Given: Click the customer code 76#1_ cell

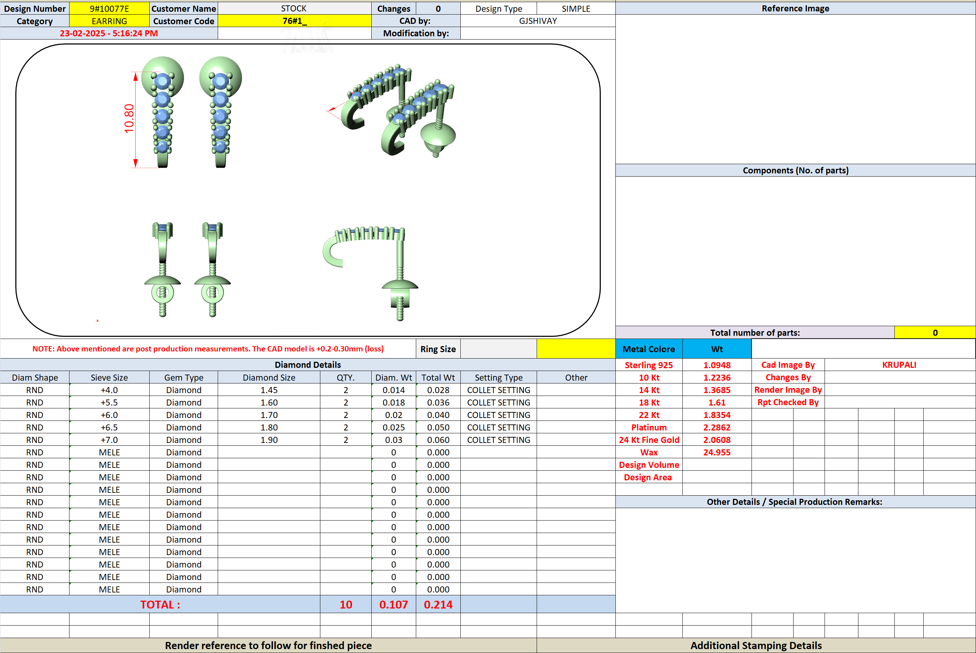Looking at the screenshot, I should tap(294, 21).
